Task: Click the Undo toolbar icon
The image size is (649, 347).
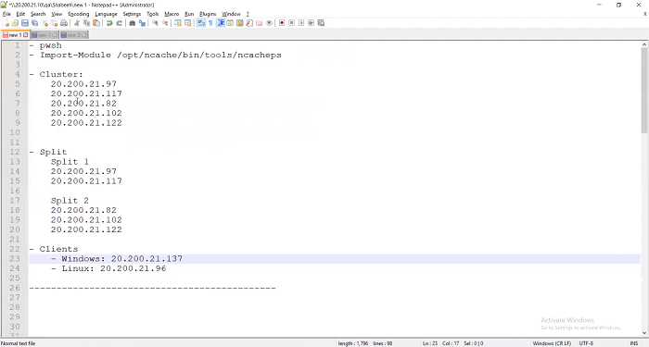Action: (109, 23)
